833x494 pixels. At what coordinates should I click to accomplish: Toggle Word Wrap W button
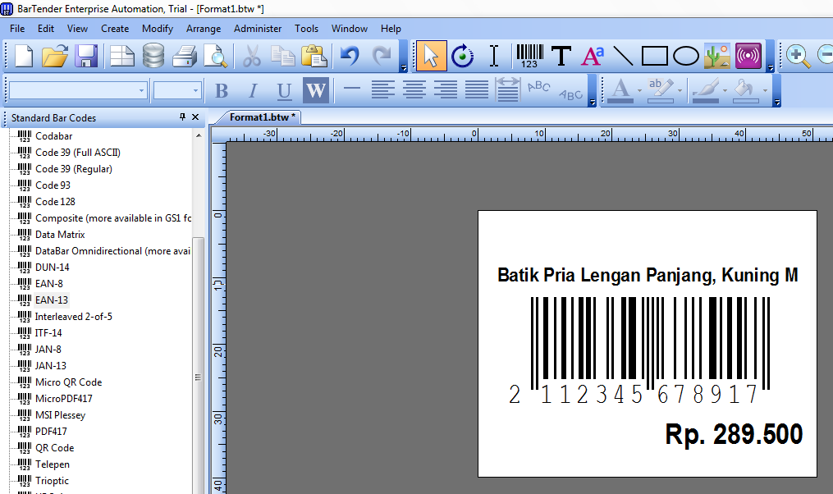click(316, 91)
